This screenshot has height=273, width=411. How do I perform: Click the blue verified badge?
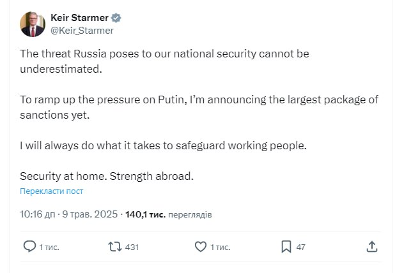116,18
